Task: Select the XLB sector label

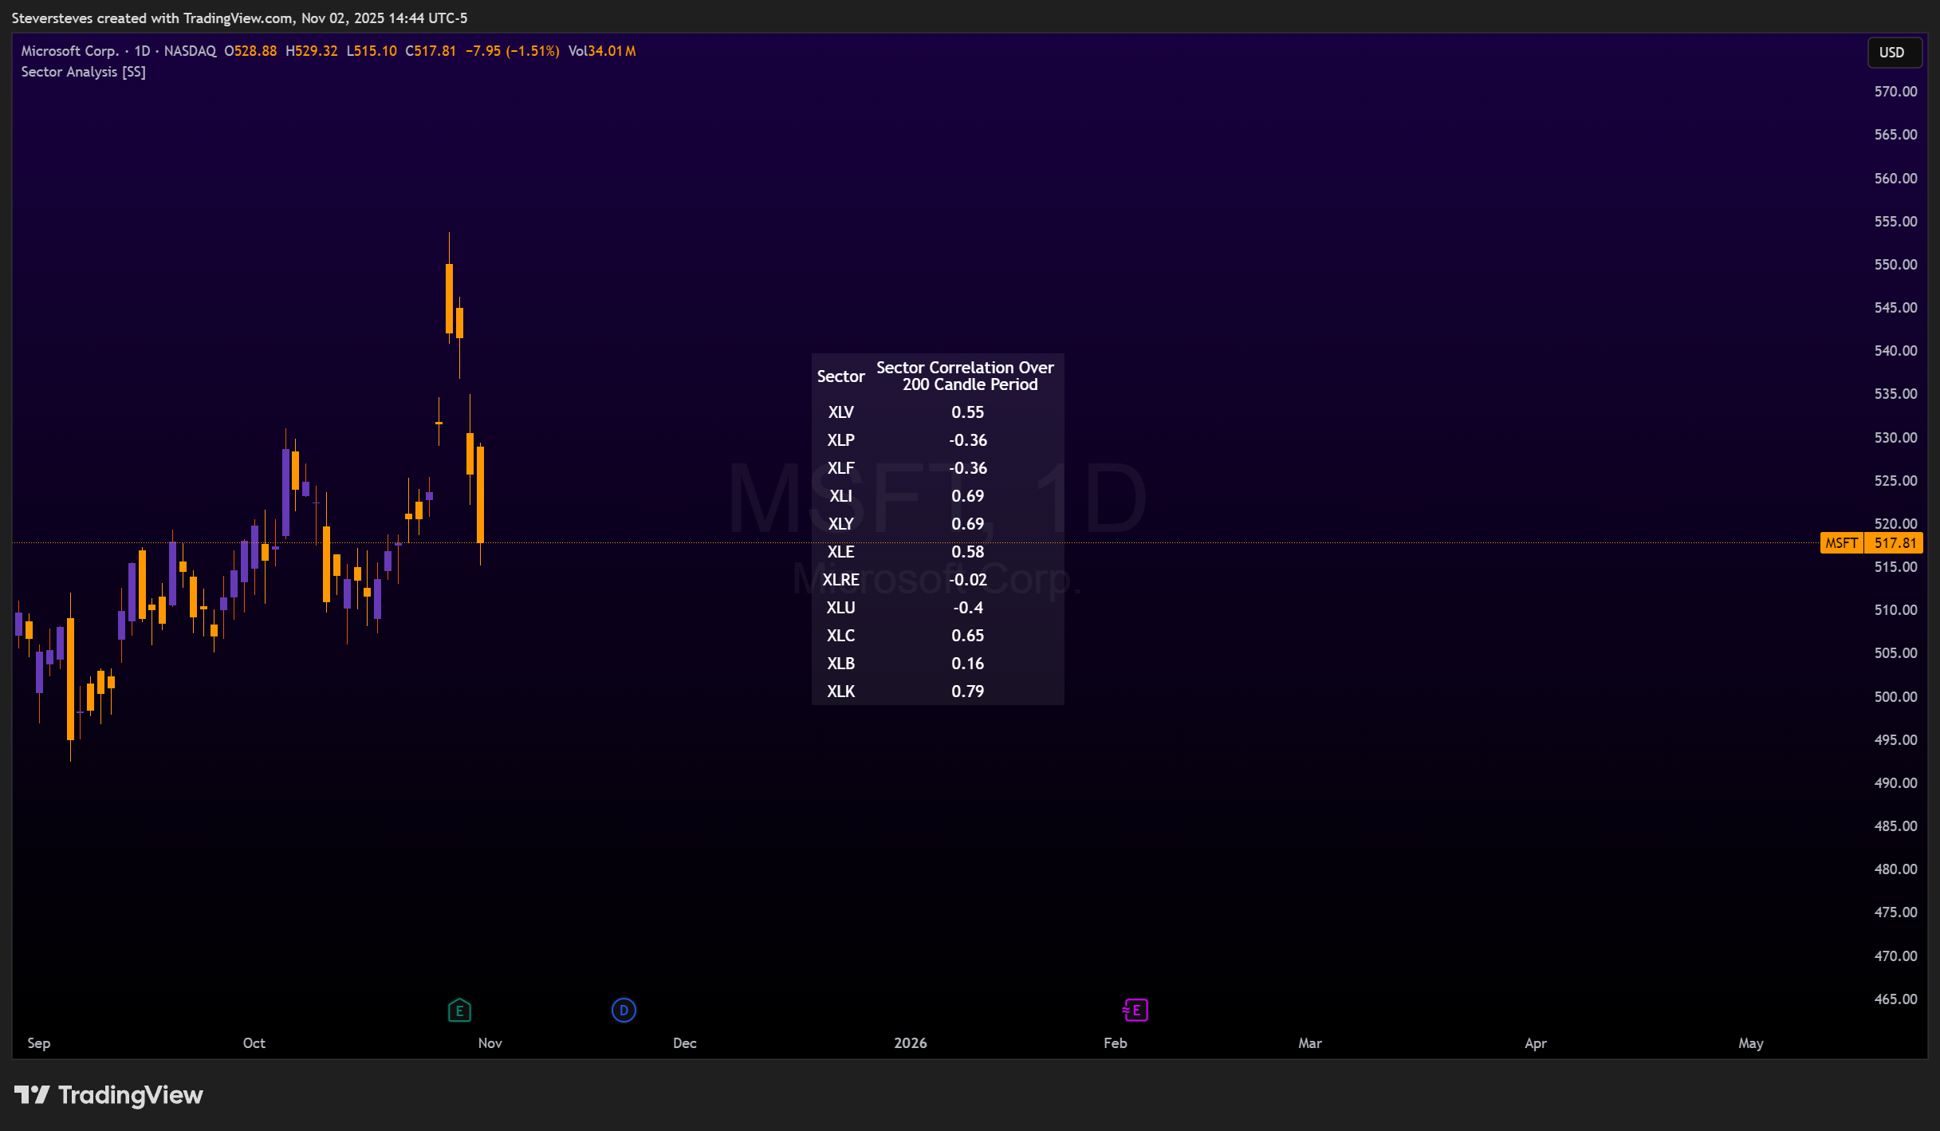Action: tap(840, 664)
